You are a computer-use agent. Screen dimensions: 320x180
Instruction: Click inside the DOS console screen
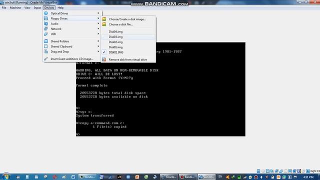(160, 89)
